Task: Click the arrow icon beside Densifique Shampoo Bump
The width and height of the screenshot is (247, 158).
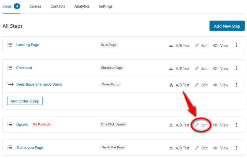Action: [10, 84]
